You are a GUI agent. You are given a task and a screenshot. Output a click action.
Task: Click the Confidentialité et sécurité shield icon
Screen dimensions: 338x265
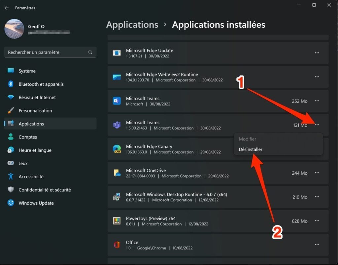[11, 190]
